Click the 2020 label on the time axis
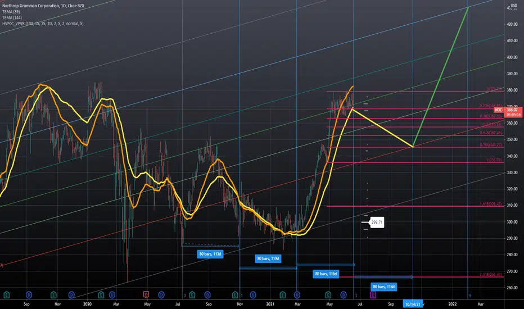The height and width of the screenshot is (309, 524). point(87,305)
